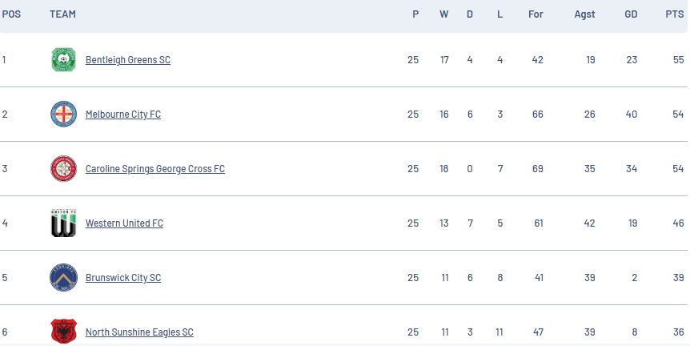This screenshot has height=346, width=690.
Task: Click the Western United FC logo
Action: (63, 223)
